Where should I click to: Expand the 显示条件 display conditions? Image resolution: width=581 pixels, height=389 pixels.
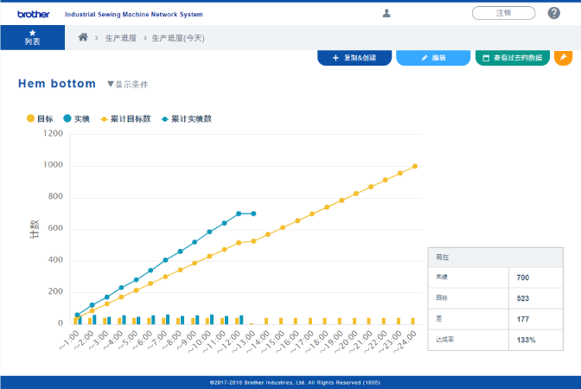coord(127,85)
